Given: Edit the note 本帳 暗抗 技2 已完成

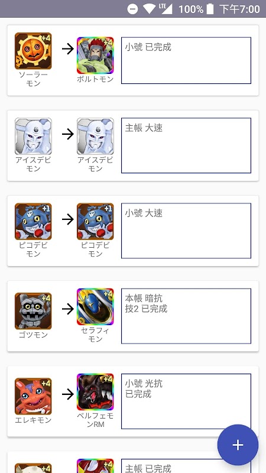Looking at the screenshot, I should click(186, 316).
